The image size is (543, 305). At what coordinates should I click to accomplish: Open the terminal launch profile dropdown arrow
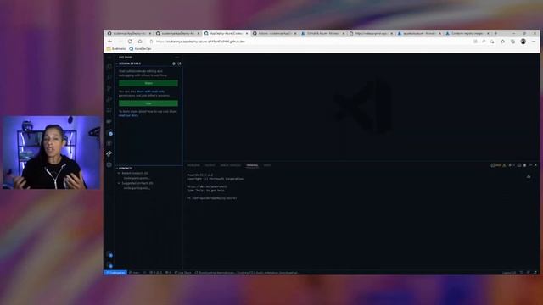point(513,165)
